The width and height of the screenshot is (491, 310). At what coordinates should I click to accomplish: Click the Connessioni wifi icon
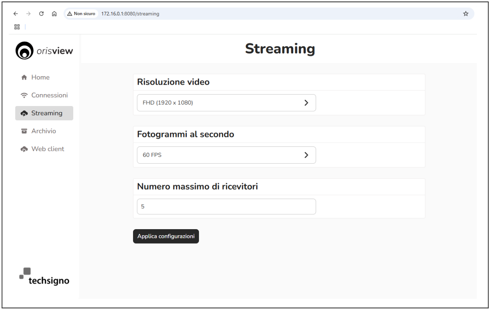pyautogui.click(x=24, y=95)
